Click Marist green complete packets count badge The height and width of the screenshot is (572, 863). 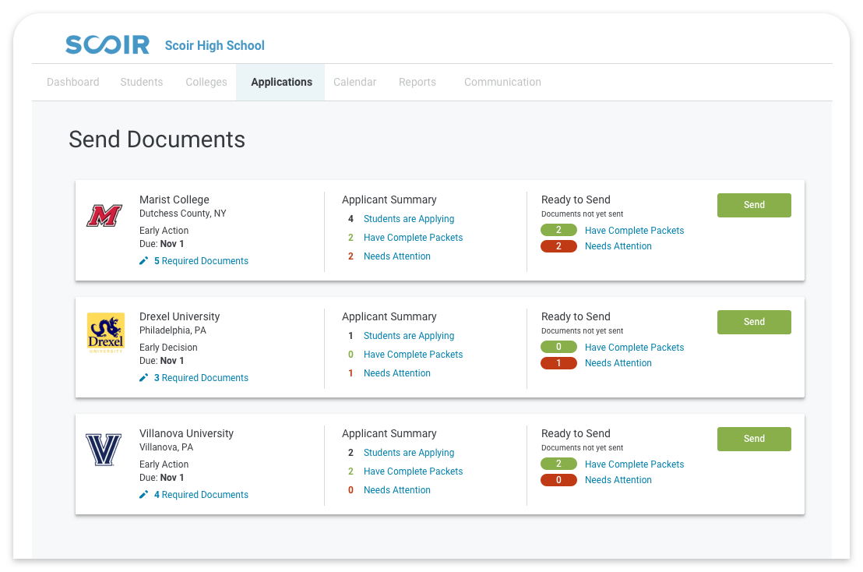(558, 230)
